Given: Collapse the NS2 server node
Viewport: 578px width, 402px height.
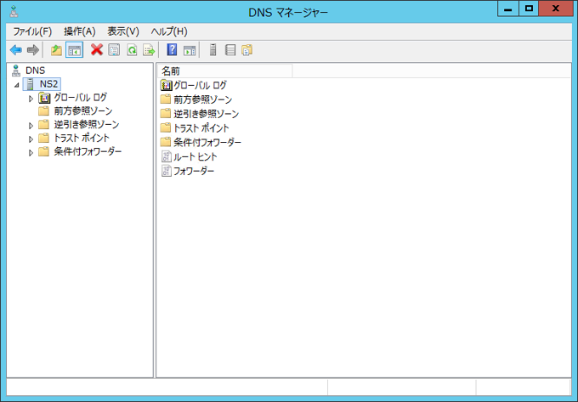Looking at the screenshot, I should point(17,85).
